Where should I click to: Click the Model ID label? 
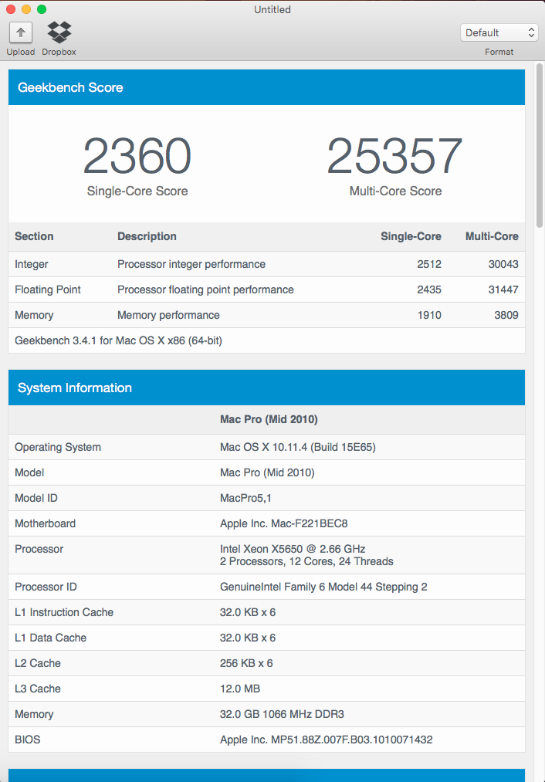tap(36, 498)
